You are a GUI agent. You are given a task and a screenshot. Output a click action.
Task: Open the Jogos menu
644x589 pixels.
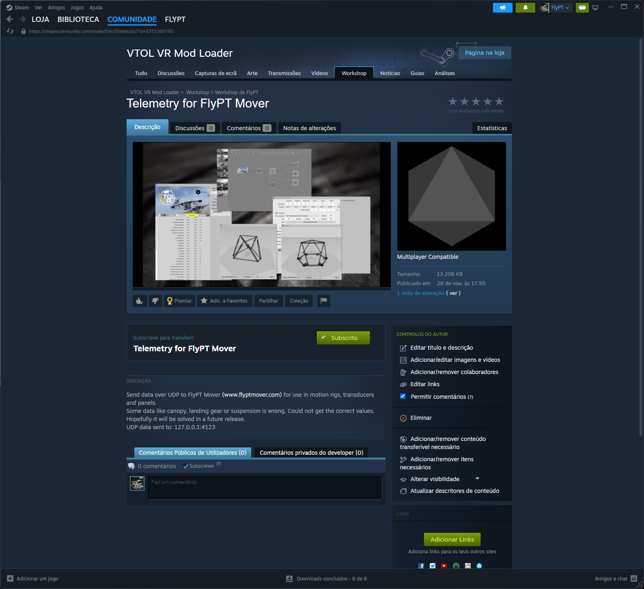point(77,8)
